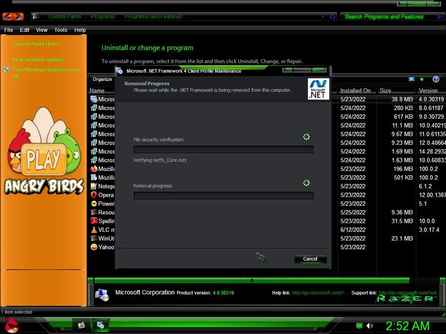Click the Organize toolbar button

pos(102,79)
